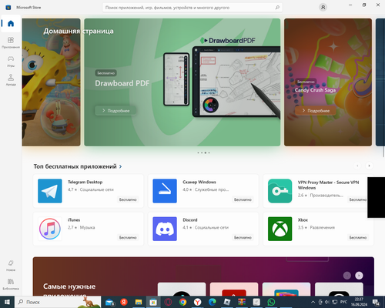Go to next page of top free apps
Viewport: 385px width, 308px height.
pyautogui.click(x=369, y=166)
